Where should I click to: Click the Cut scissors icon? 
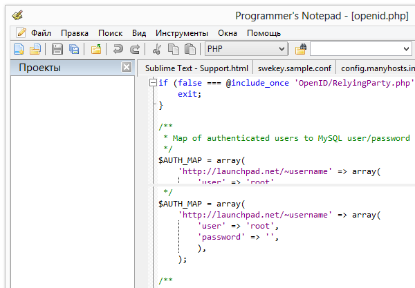(157, 49)
